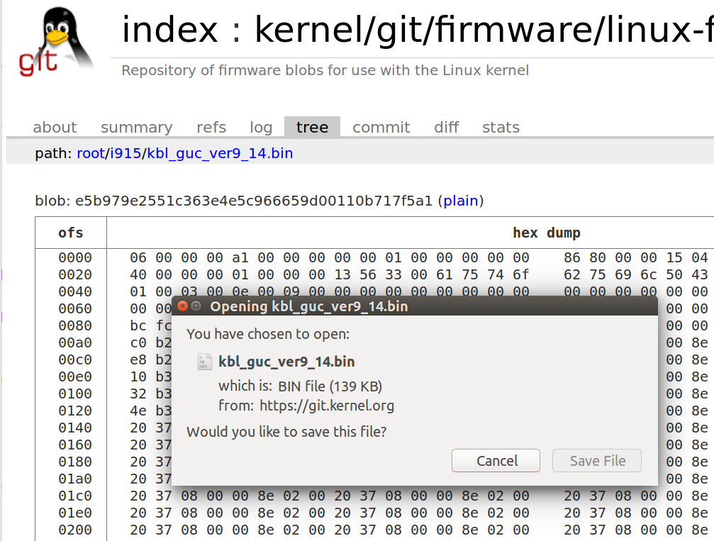This screenshot has height=541, width=714.
Task: Select the tree tab
Action: (312, 127)
